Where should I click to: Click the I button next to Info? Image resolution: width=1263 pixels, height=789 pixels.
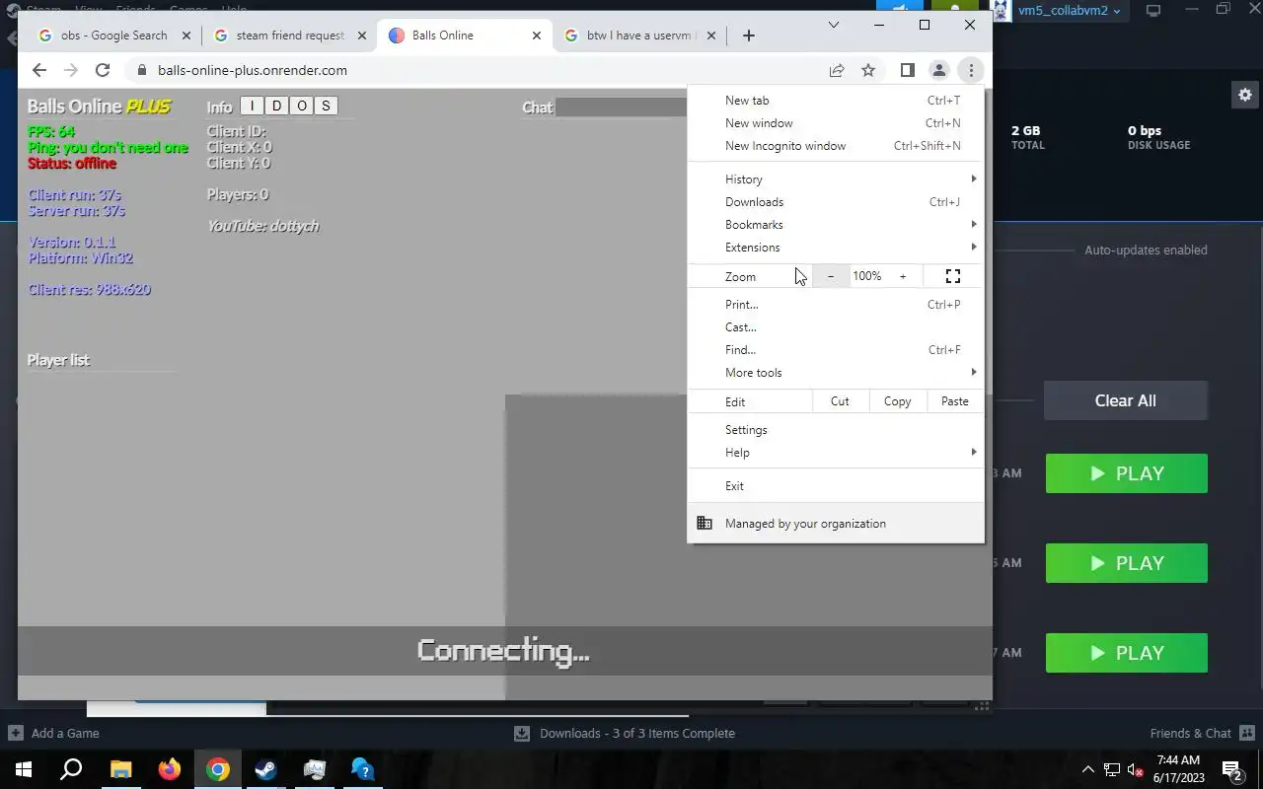[x=252, y=106]
